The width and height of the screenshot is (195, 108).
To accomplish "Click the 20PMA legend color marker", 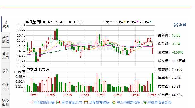I will pyautogui.click(x=138, y=22).
